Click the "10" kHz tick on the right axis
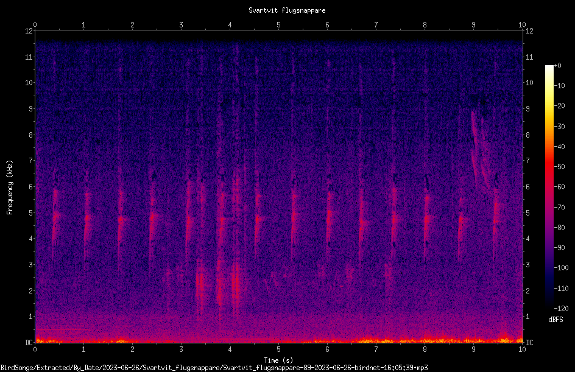 (529, 83)
